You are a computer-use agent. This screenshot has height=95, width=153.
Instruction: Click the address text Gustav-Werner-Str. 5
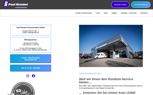point(31,31)
